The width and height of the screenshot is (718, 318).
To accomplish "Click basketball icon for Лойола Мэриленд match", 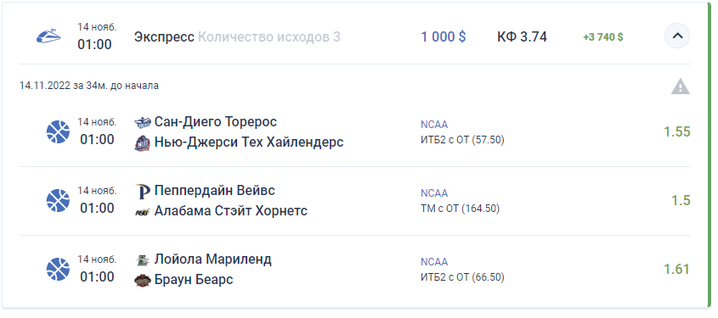I will point(58,269).
